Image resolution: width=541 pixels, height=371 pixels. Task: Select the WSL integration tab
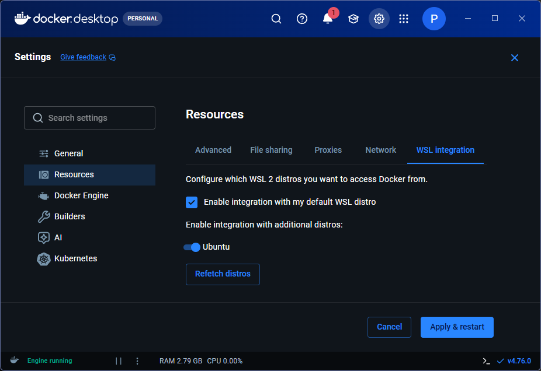click(445, 150)
